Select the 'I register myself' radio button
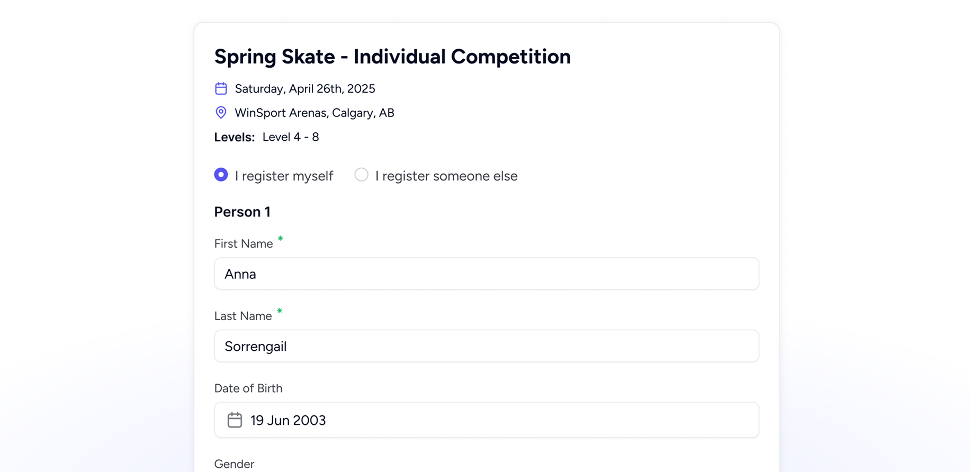 coord(221,175)
